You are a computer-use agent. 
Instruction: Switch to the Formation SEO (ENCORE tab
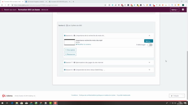tap(59, 2)
